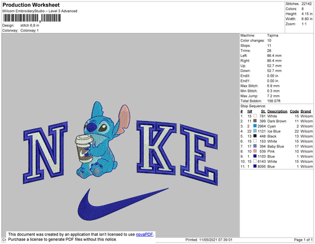Click the Colors value 8
Image resolution: width=315 pixels, height=244 pixels.
tap(302, 9)
